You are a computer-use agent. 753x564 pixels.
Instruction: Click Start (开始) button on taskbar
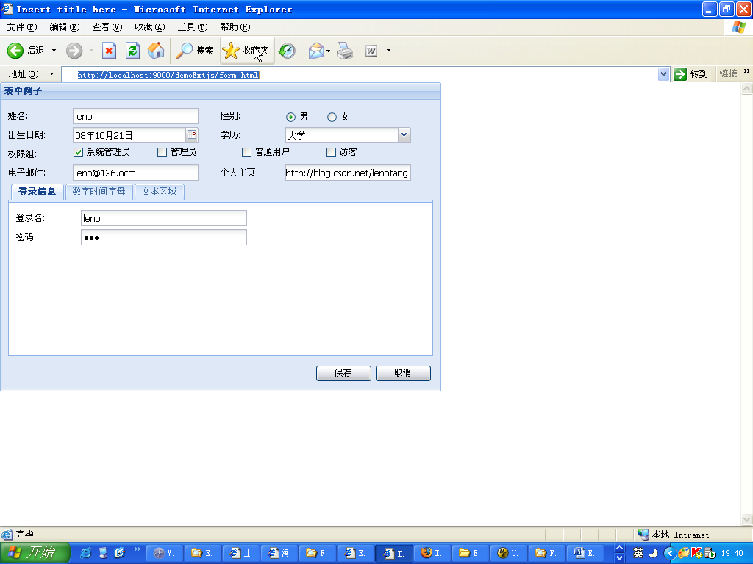(x=35, y=553)
